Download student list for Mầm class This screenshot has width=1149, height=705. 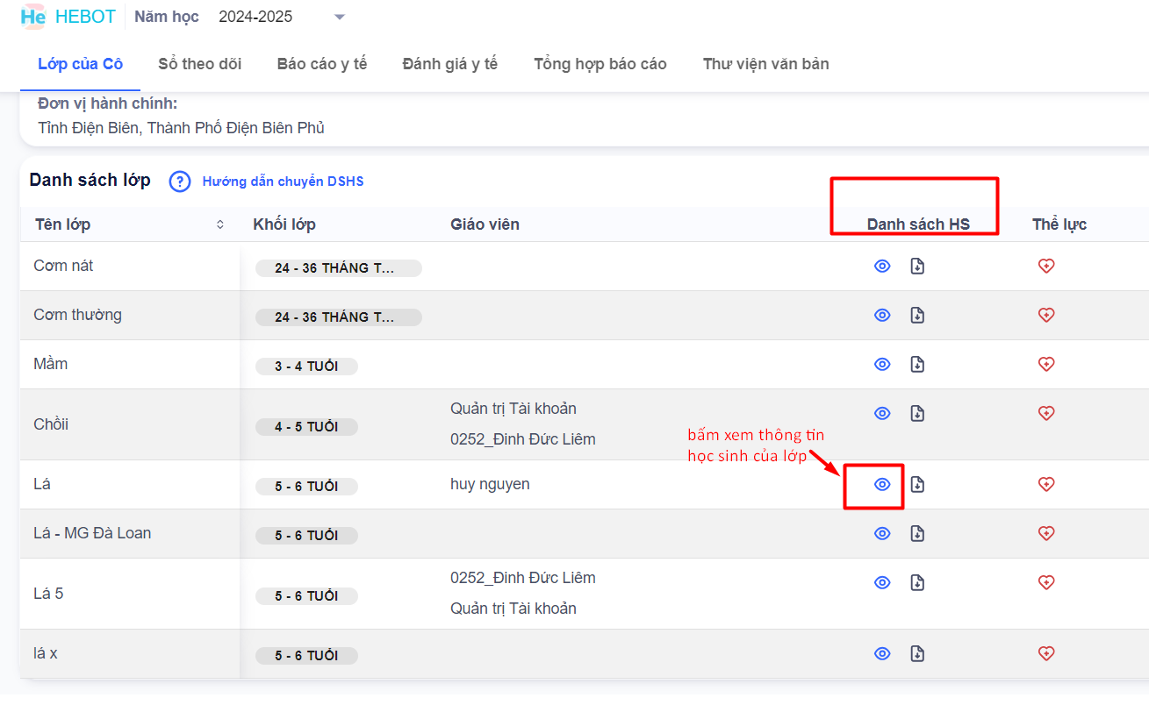coord(917,365)
